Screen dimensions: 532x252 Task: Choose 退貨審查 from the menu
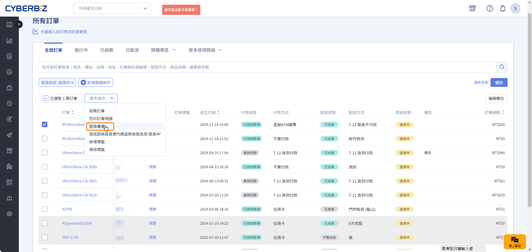97,126
